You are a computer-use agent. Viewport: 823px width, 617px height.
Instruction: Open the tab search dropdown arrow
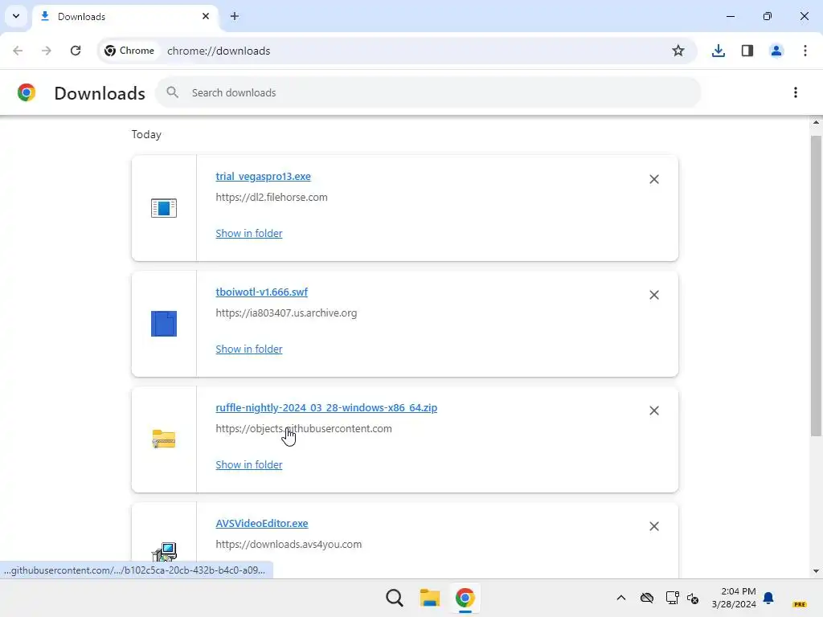click(16, 16)
